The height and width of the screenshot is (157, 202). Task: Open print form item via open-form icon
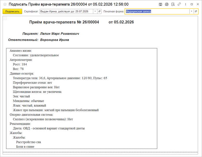[x=196, y=12]
